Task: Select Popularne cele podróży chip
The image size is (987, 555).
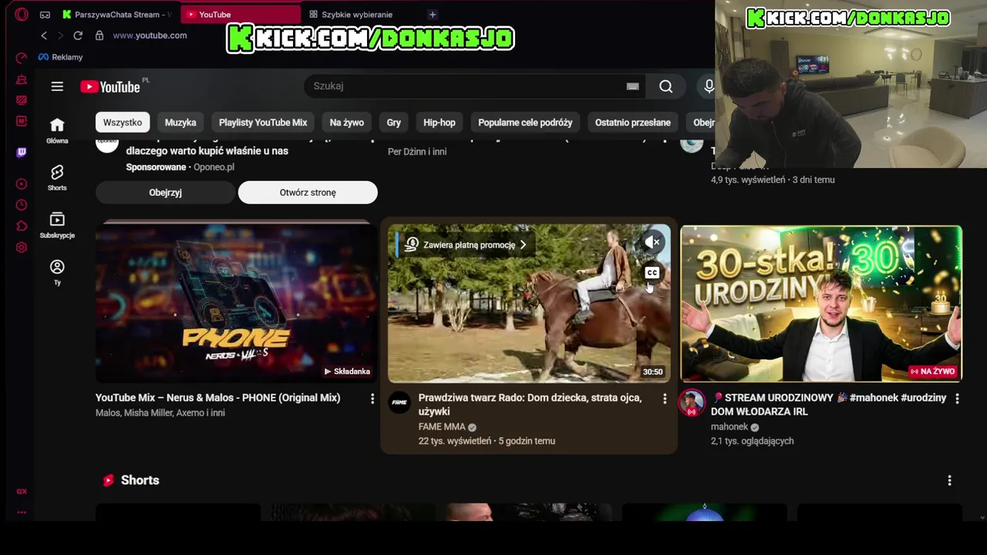Action: tap(525, 123)
